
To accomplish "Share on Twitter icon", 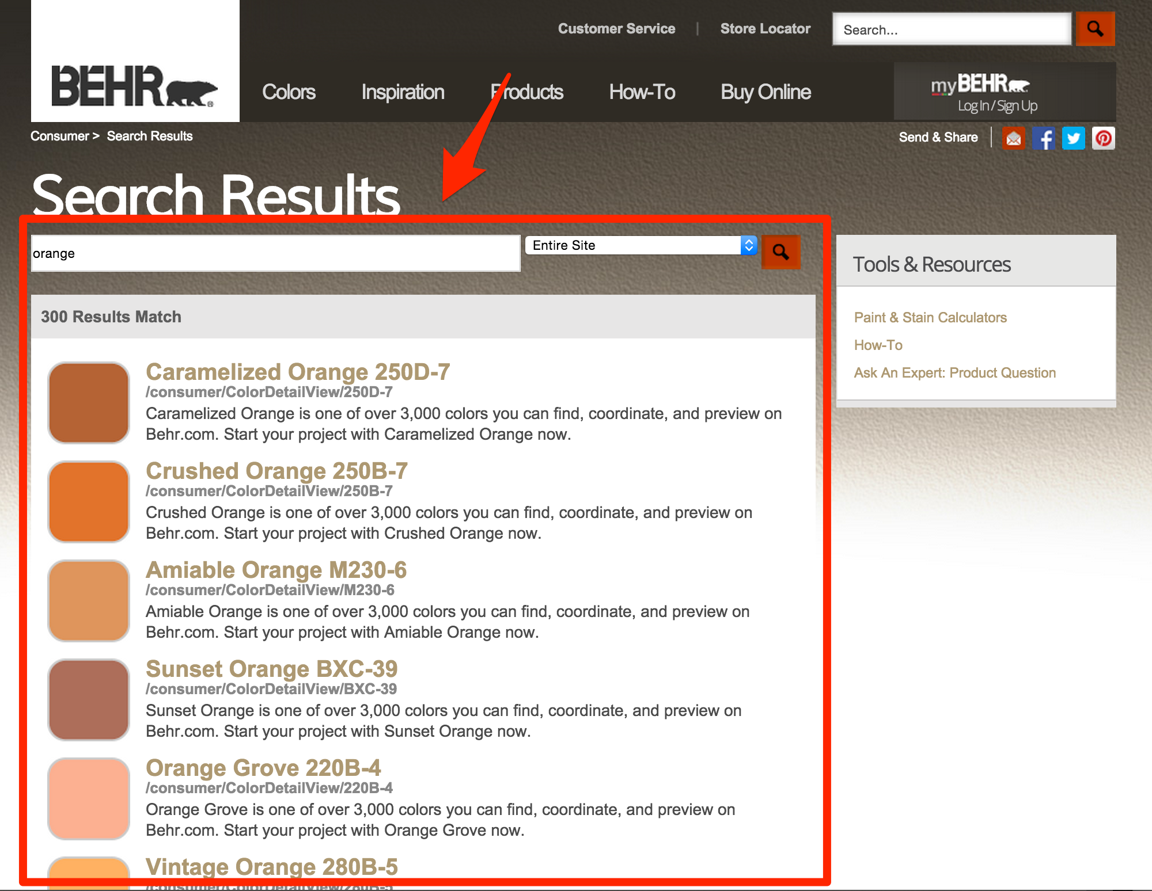I will click(x=1073, y=138).
